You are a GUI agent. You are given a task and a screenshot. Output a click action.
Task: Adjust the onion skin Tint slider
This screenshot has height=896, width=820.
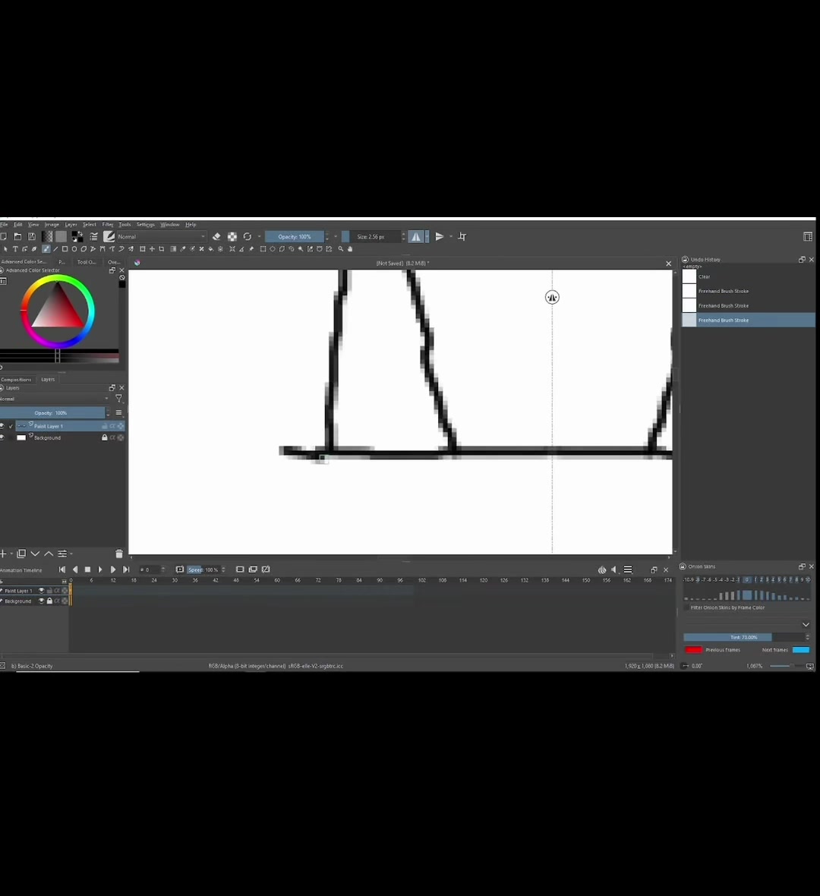(x=745, y=637)
